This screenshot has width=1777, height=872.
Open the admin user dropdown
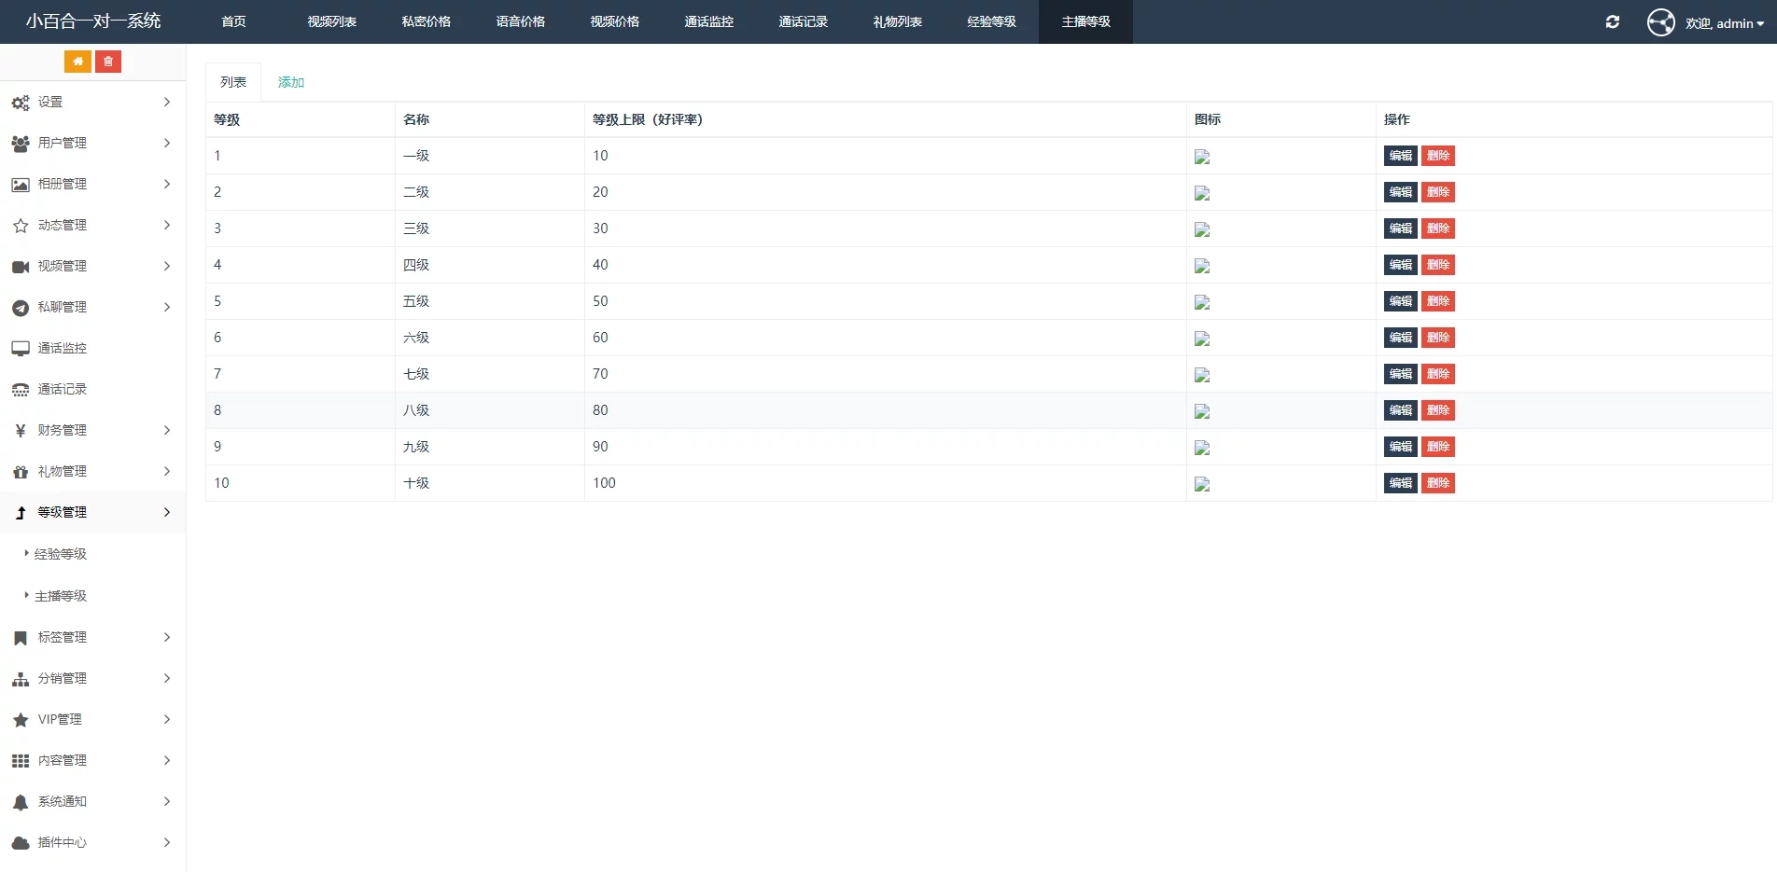pos(1726,23)
